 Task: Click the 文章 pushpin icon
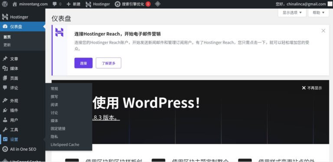coord(5,59)
